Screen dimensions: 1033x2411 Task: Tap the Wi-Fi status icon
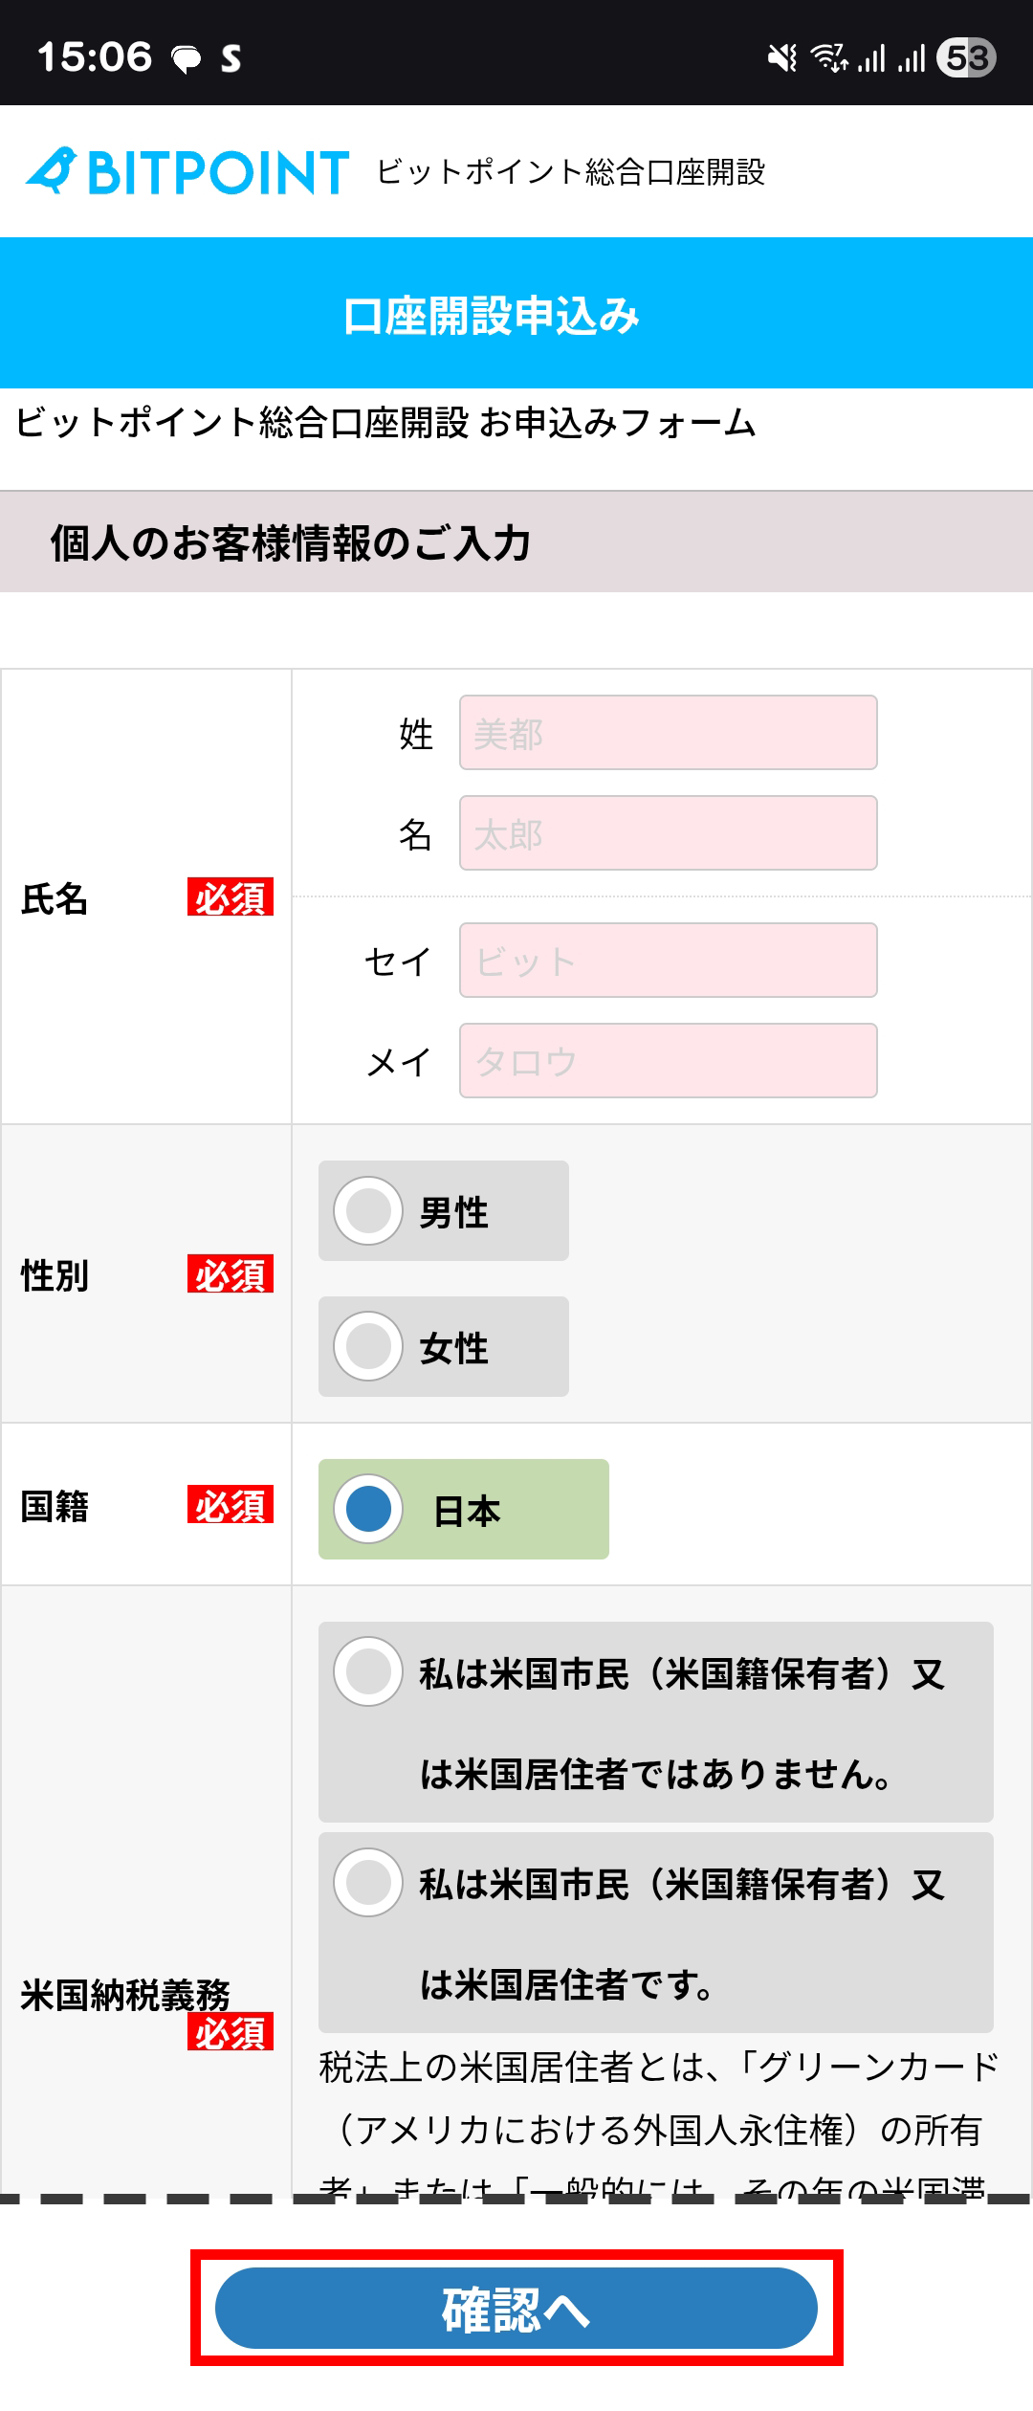[829, 58]
